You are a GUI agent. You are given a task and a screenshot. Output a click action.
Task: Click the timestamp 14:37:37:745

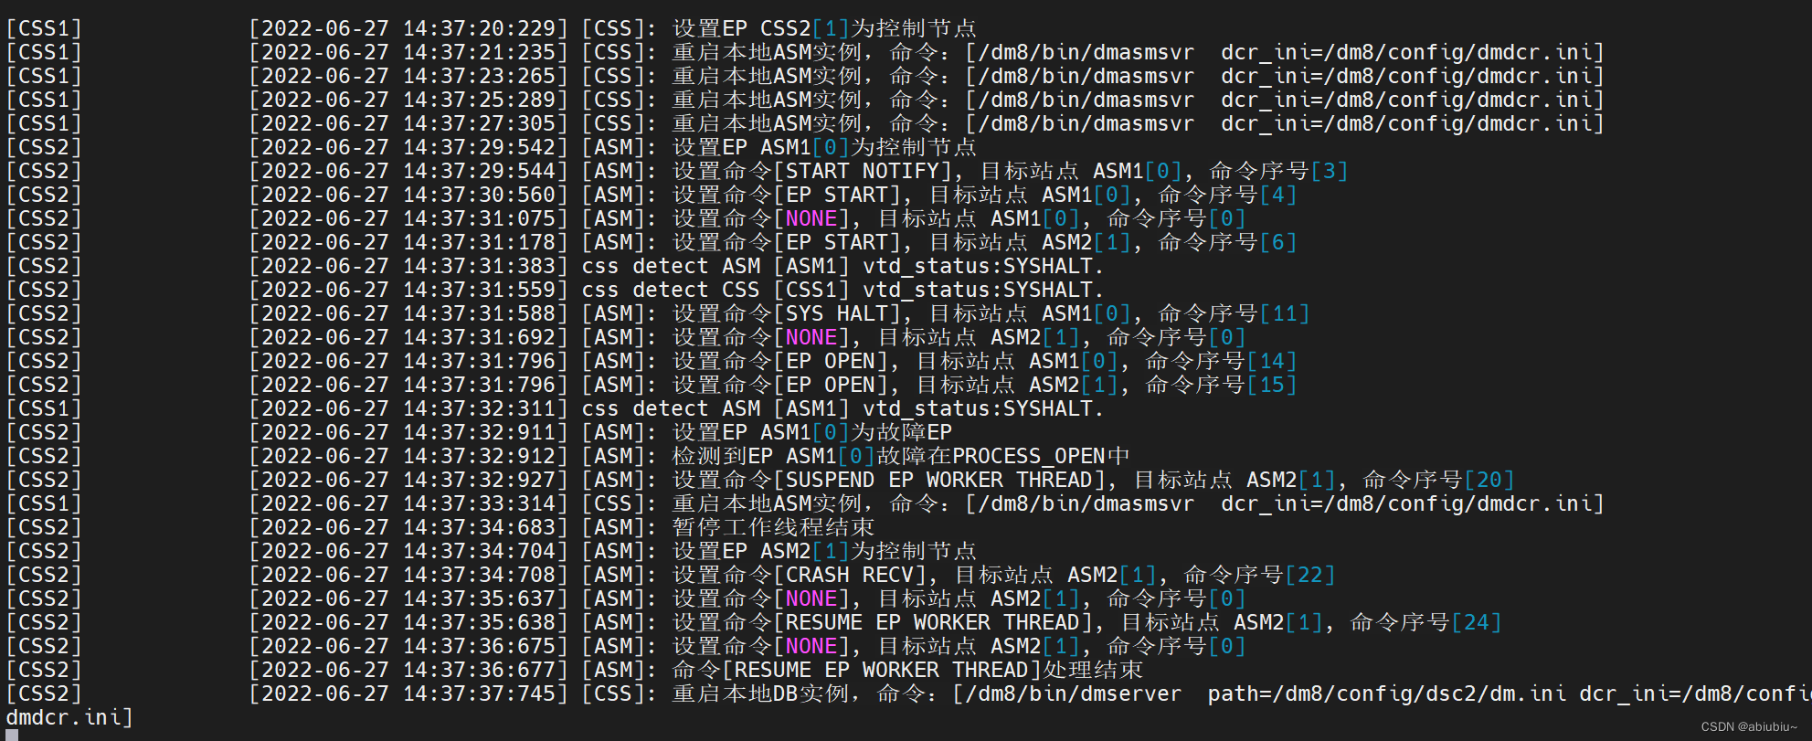(x=481, y=694)
